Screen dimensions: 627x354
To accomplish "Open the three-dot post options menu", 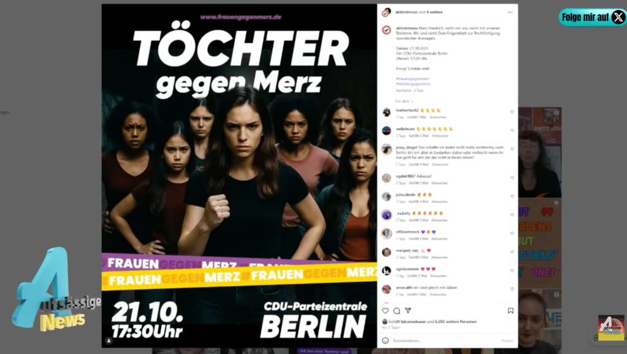I will (510, 12).
